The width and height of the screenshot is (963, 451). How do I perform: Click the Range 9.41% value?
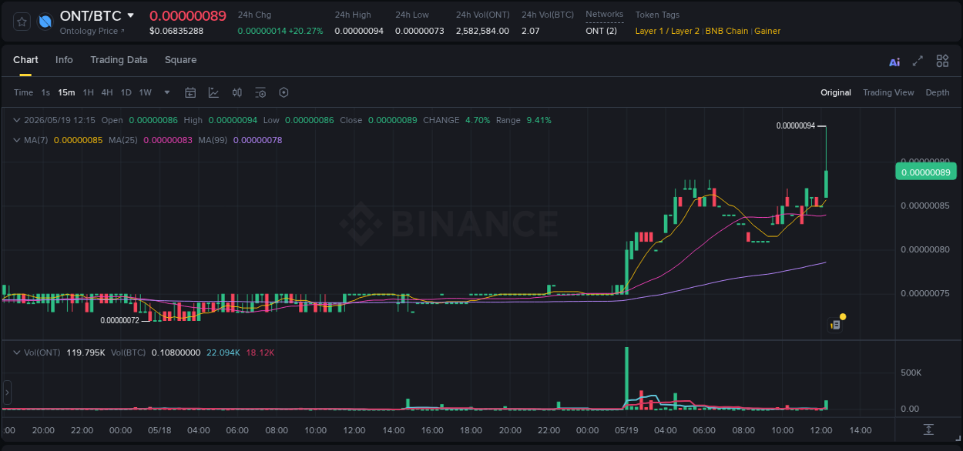(x=538, y=120)
